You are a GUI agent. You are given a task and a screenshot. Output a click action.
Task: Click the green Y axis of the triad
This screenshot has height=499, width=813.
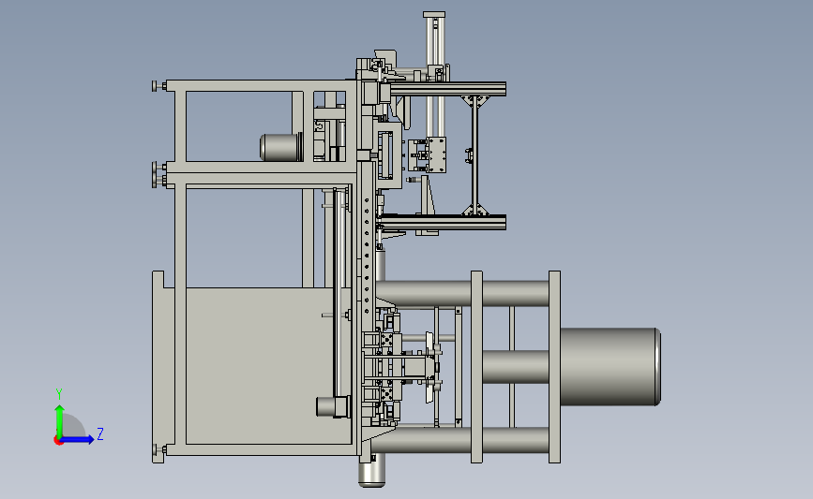click(x=60, y=422)
